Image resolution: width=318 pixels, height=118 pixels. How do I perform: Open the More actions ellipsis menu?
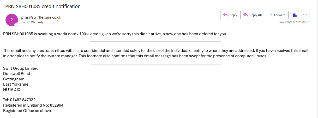pyautogui.click(x=305, y=15)
